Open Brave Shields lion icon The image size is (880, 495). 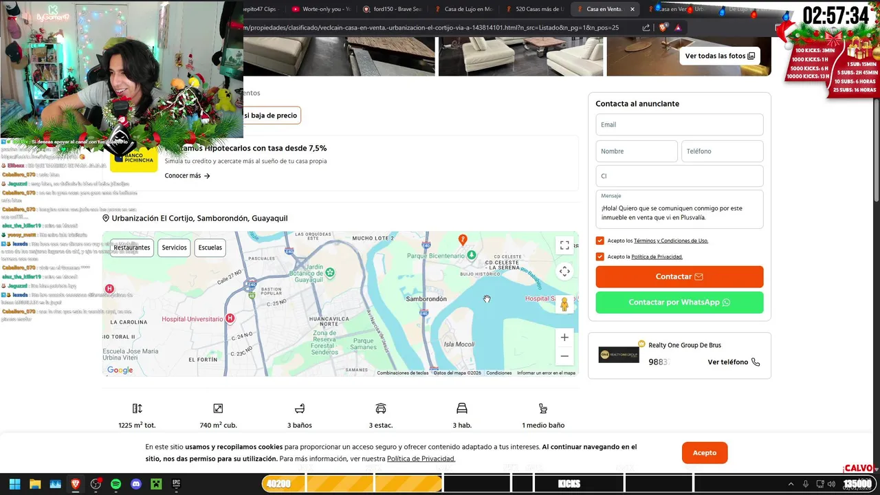click(x=663, y=27)
